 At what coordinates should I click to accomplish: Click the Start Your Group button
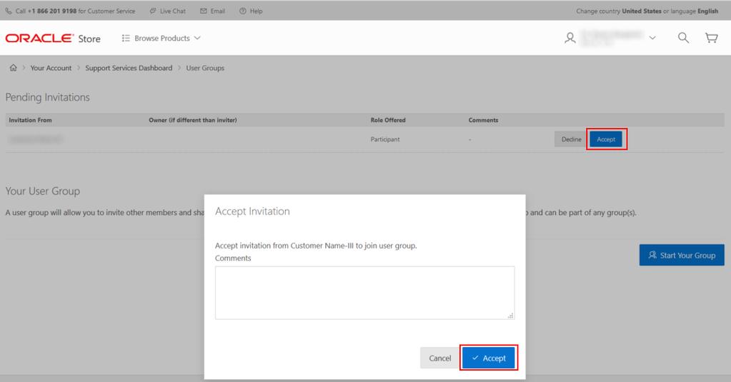pos(682,256)
